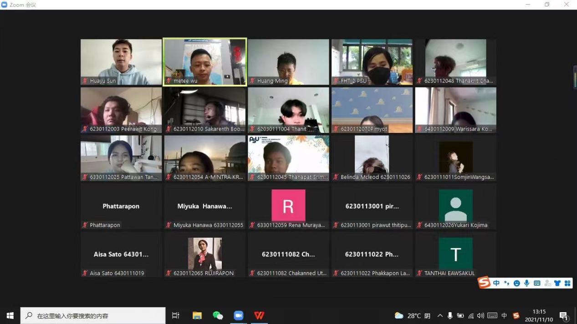Open Sogou toolbox four-squares icon

click(567, 283)
